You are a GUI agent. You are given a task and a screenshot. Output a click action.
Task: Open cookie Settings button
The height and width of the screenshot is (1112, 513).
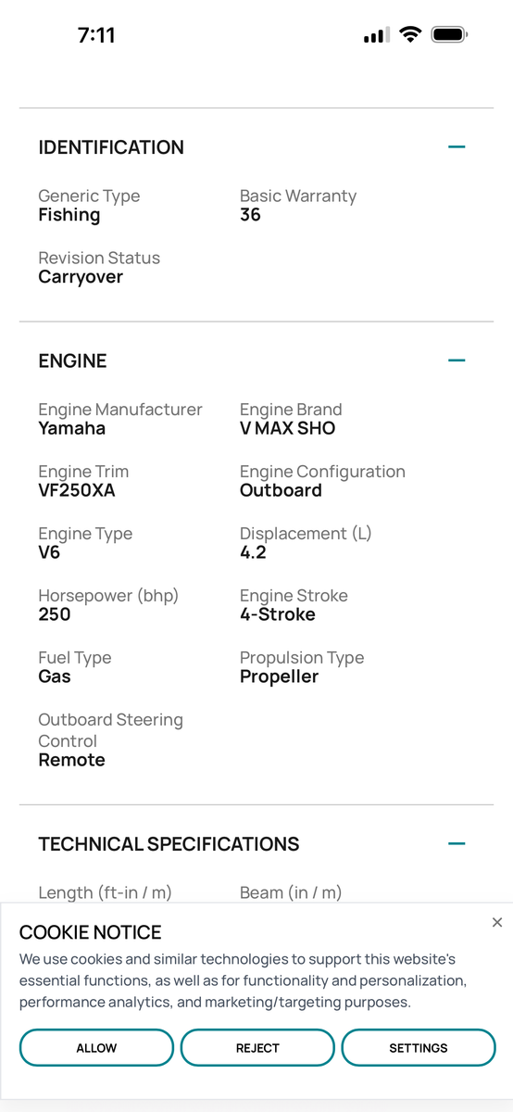click(419, 1048)
